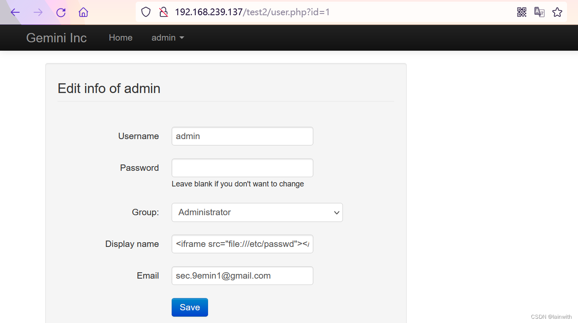Click 'Leave blank if you don't want to change' hint
The height and width of the screenshot is (323, 578).
(x=238, y=184)
